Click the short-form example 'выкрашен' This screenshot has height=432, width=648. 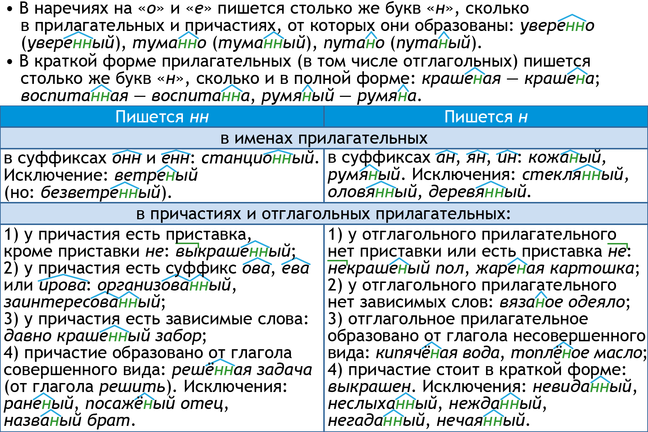[x=369, y=387]
